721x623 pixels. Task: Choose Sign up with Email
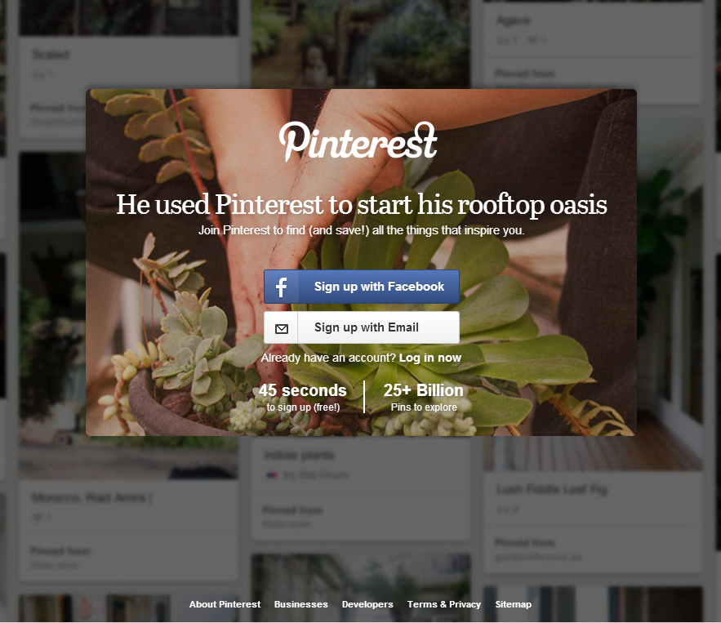(362, 327)
